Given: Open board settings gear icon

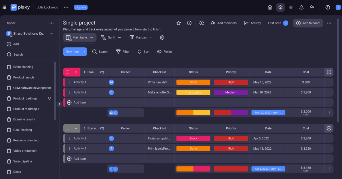Looking at the screenshot, I should pos(162,38).
